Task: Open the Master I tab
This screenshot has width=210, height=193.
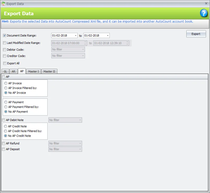Action: coord(33,71)
